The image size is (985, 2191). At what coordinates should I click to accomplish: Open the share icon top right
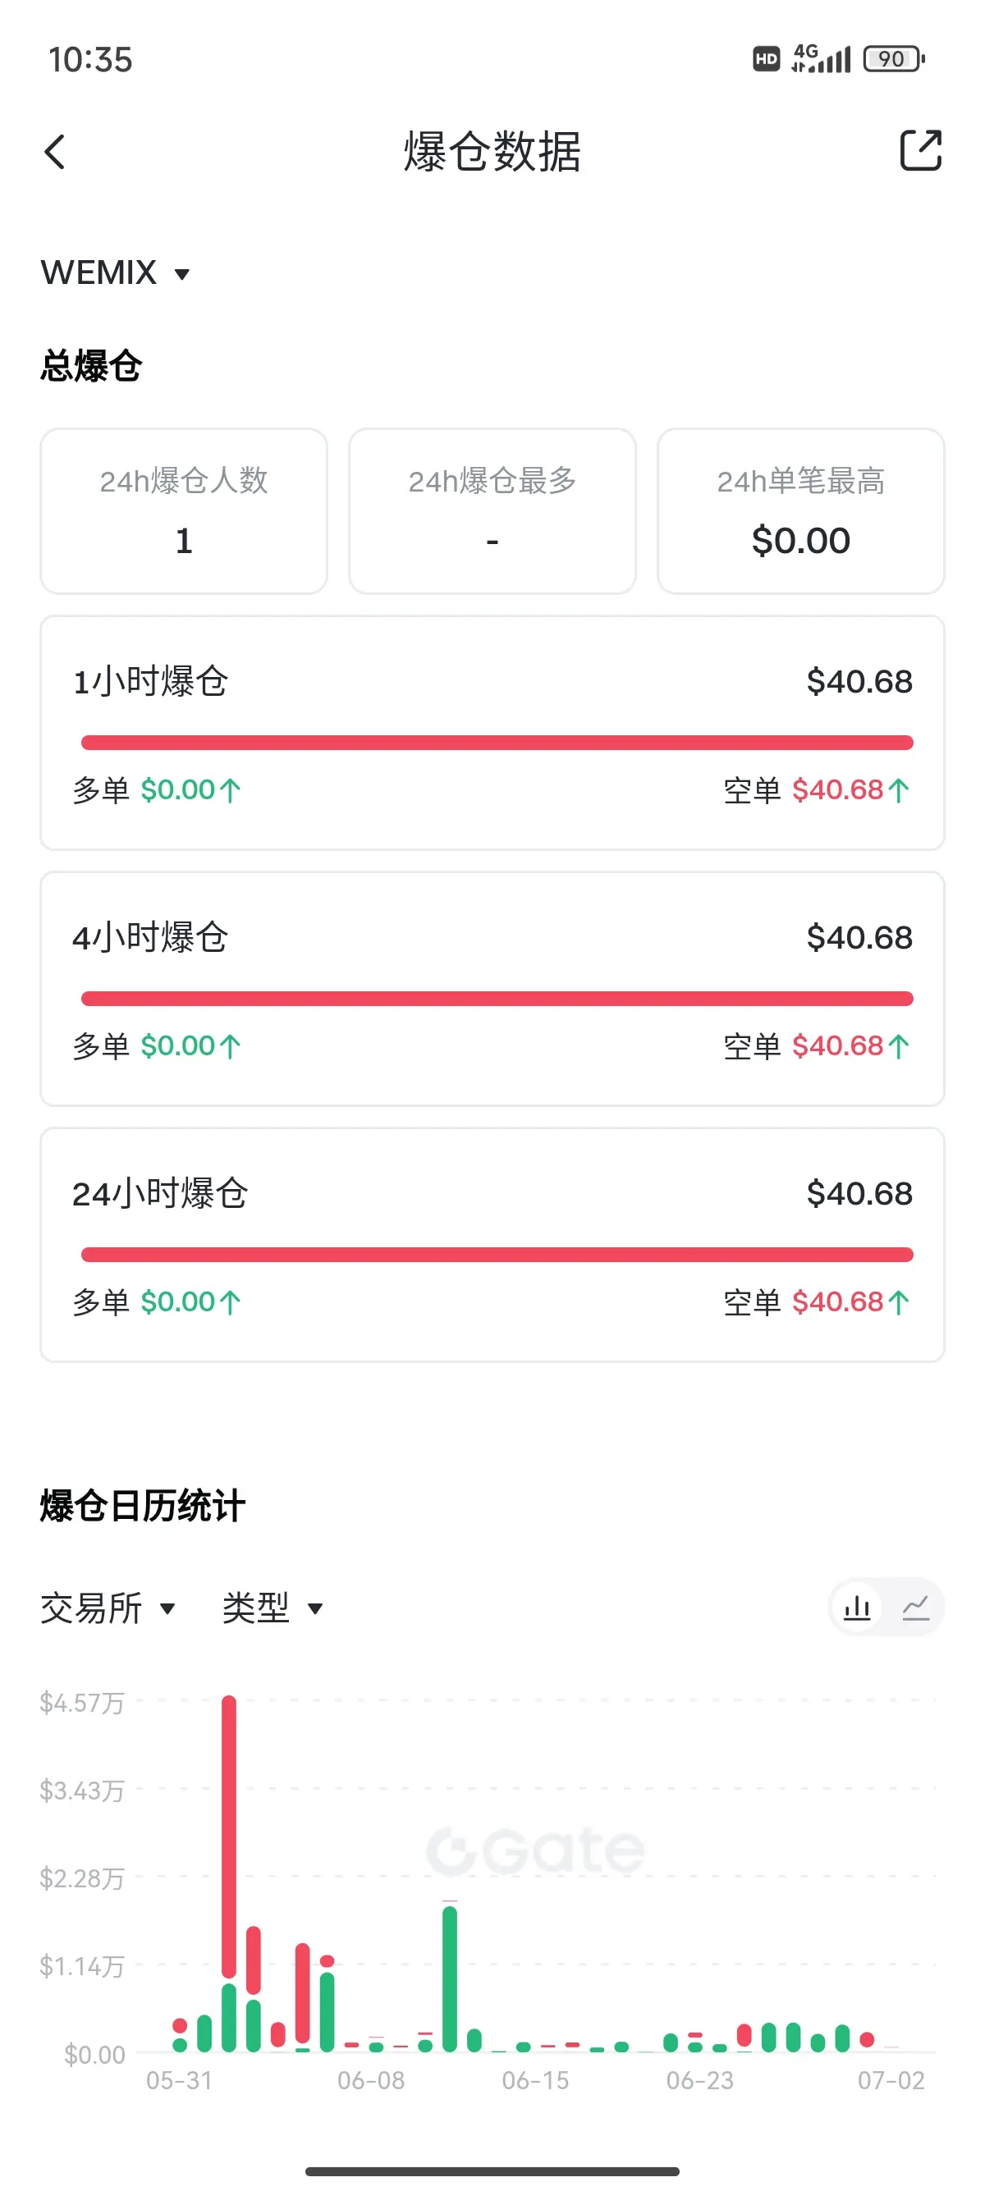point(920,150)
